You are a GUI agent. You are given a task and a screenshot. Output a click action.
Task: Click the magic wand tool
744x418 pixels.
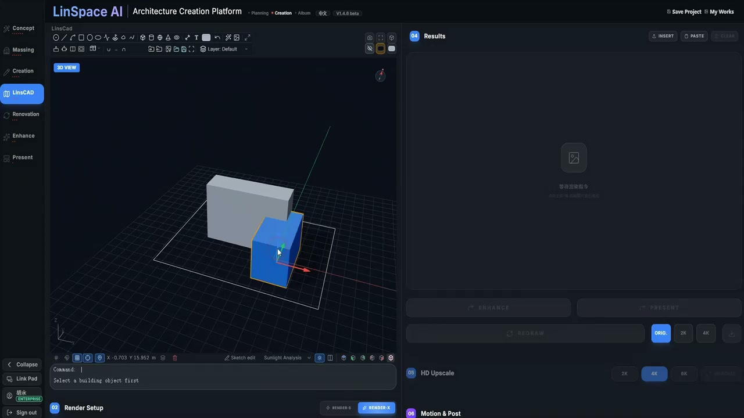pyautogui.click(x=228, y=38)
